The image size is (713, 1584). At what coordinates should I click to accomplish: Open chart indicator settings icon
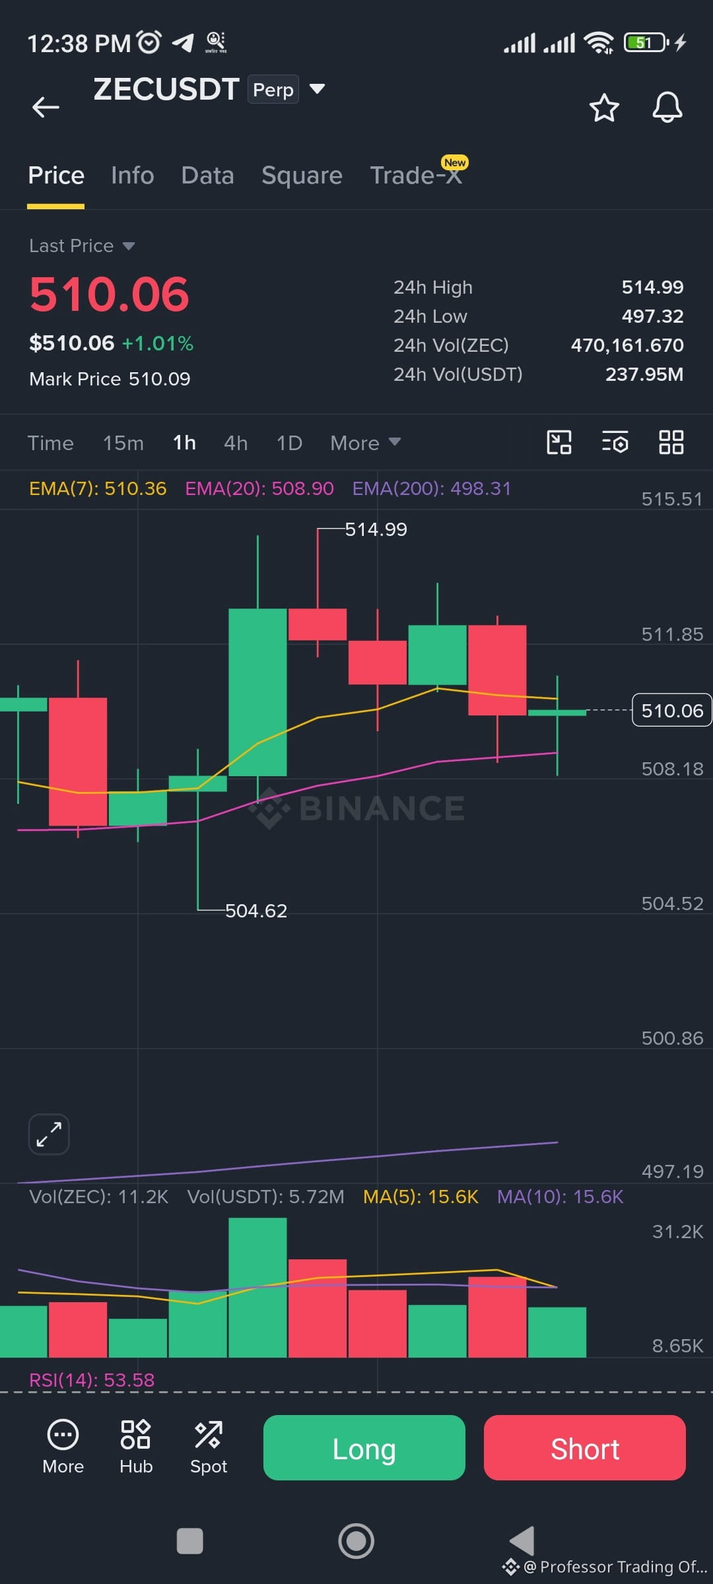click(x=615, y=442)
